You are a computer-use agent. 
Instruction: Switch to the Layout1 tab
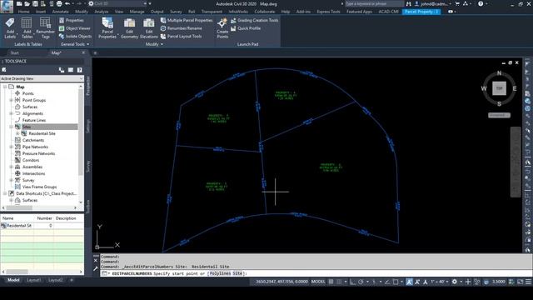tap(33, 280)
